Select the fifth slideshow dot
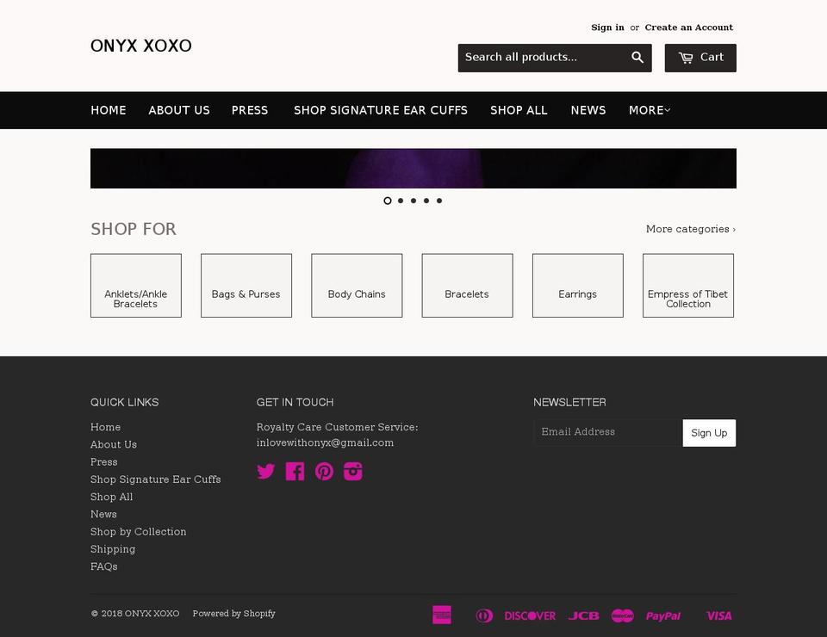Screen dimensions: 827x637 click(439, 201)
